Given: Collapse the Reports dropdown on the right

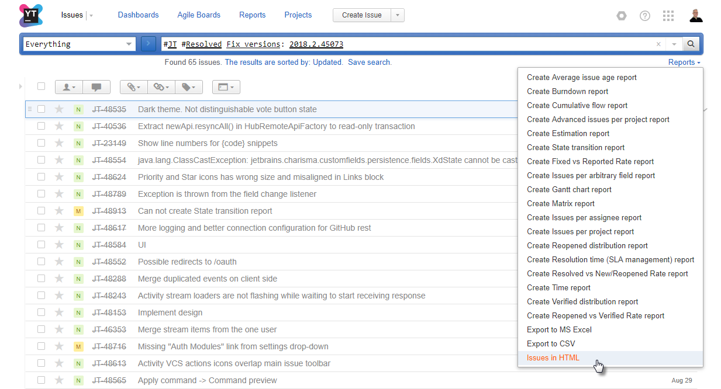Looking at the screenshot, I should tap(684, 62).
